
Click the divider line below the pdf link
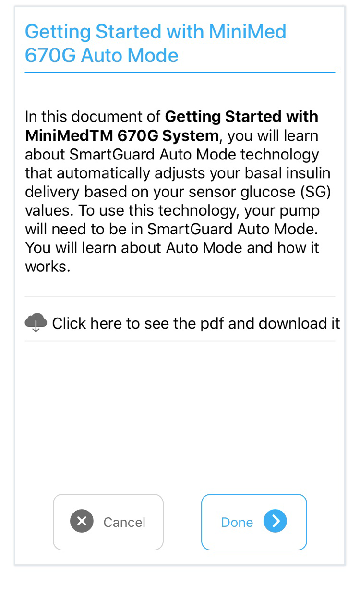tap(180, 341)
